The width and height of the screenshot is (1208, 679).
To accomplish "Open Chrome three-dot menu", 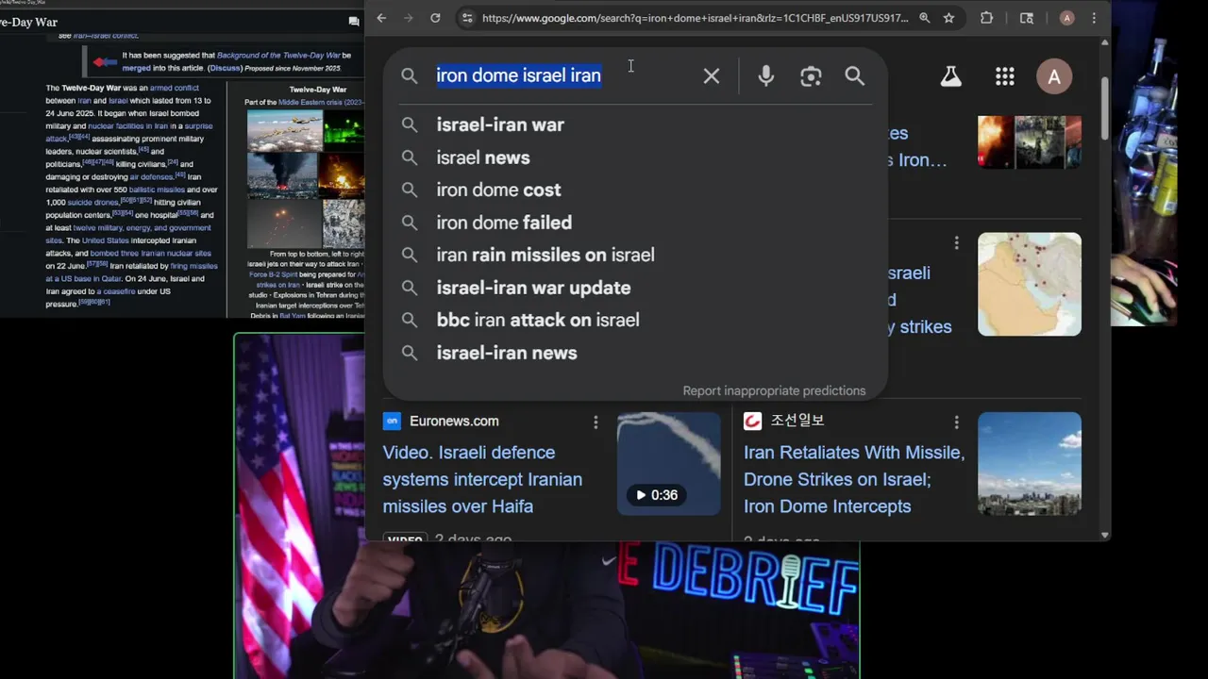I will pos(1094,18).
